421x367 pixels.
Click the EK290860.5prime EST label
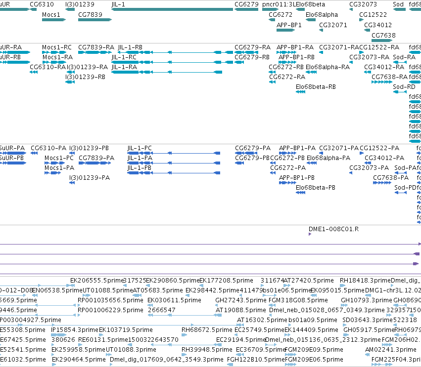point(173,281)
